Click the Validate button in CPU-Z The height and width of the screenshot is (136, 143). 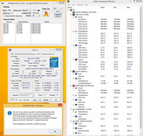[x=46, y=100]
